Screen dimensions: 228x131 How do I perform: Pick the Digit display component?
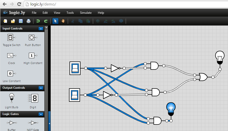point(33,101)
